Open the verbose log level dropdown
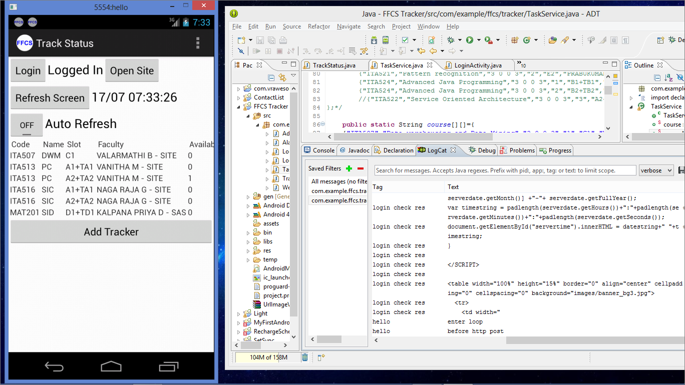This screenshot has height=385, width=685. tap(656, 170)
